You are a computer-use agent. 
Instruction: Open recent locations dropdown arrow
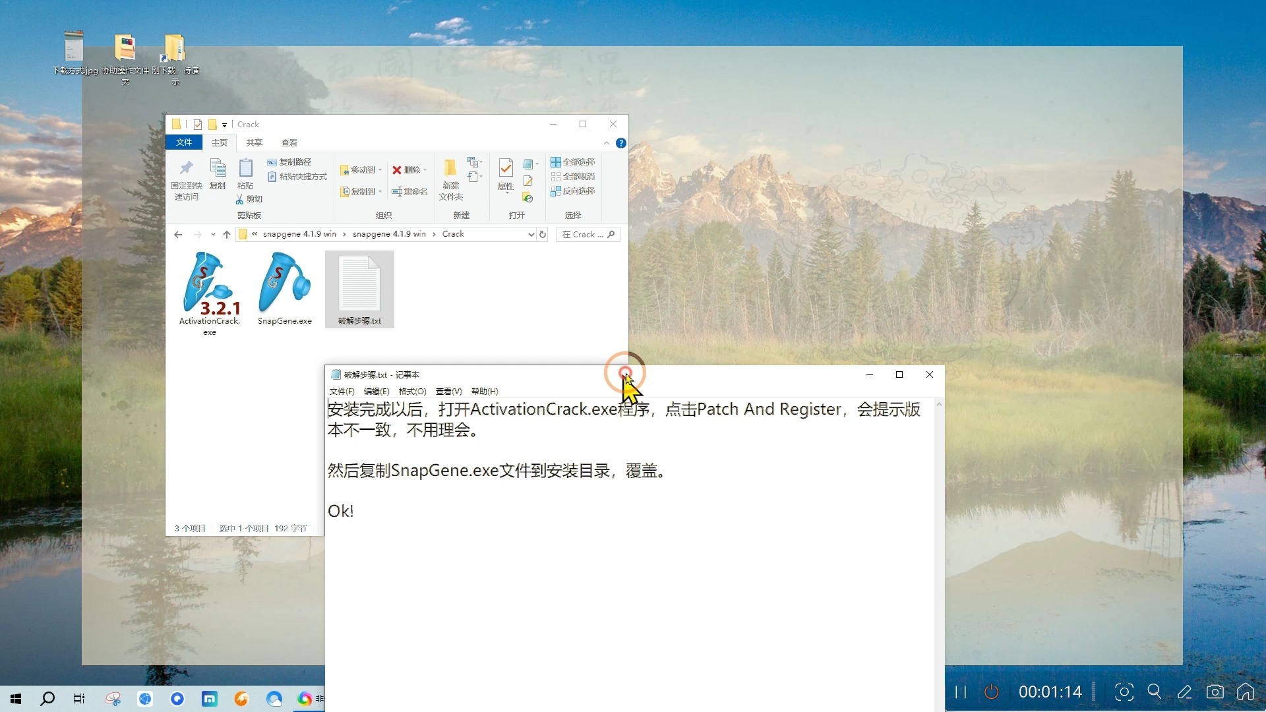pyautogui.click(x=213, y=235)
